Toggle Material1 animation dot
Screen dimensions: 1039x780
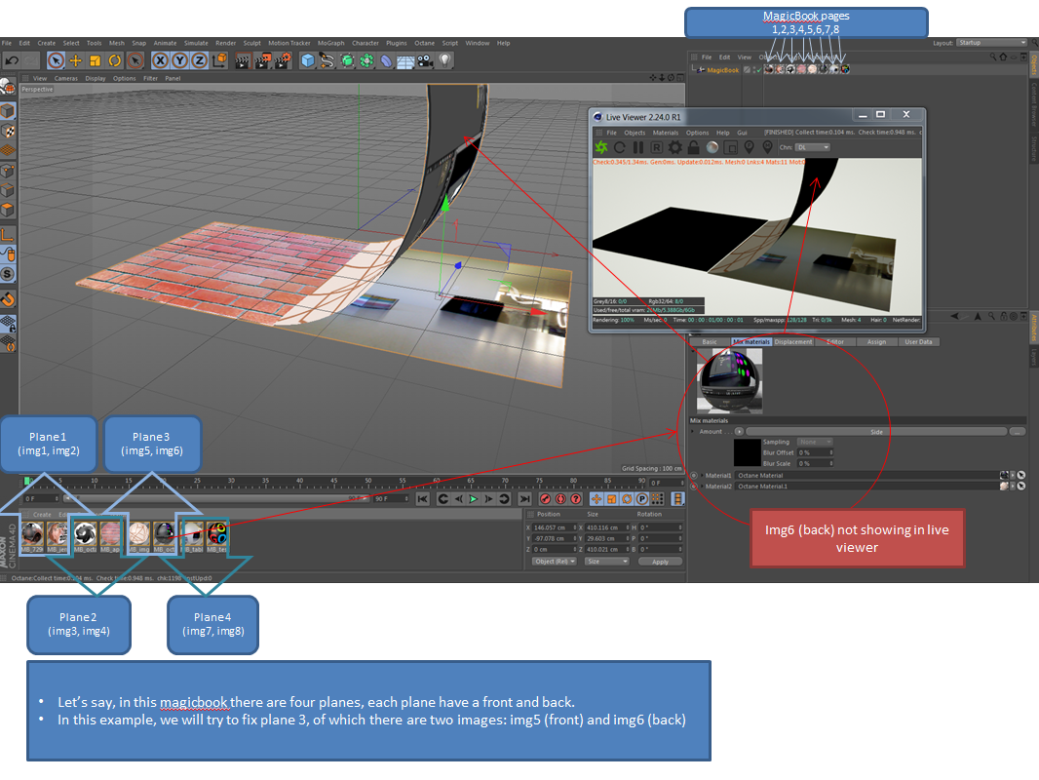pos(694,475)
